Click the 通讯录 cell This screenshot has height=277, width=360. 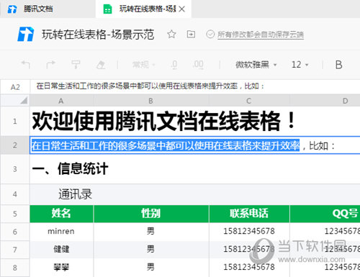coord(75,194)
